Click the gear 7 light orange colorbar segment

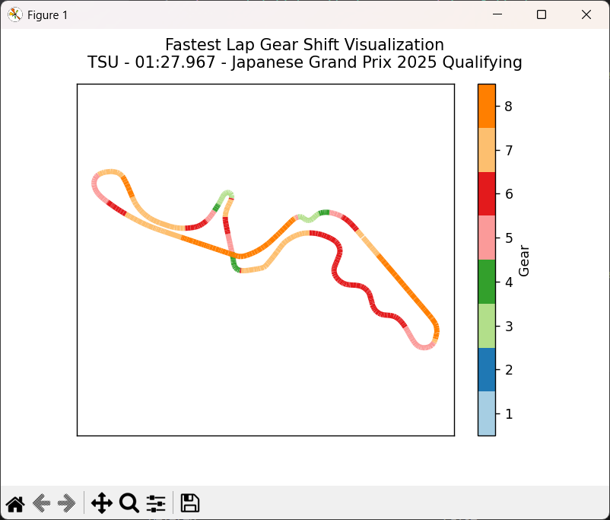click(487, 150)
